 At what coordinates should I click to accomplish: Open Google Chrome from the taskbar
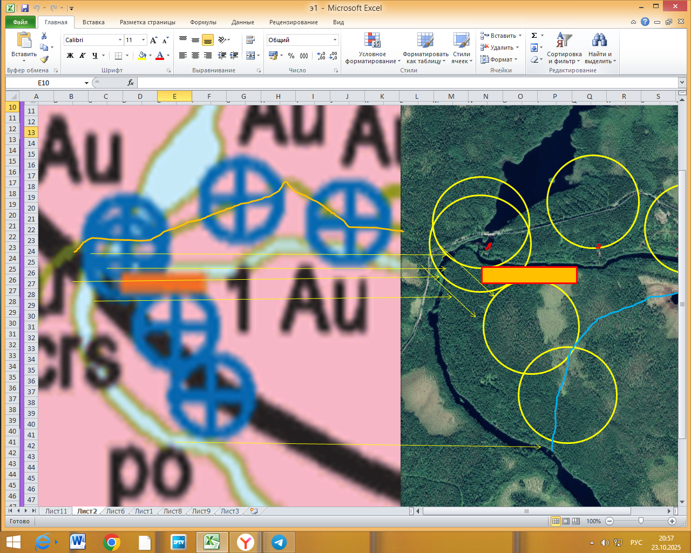(x=112, y=542)
